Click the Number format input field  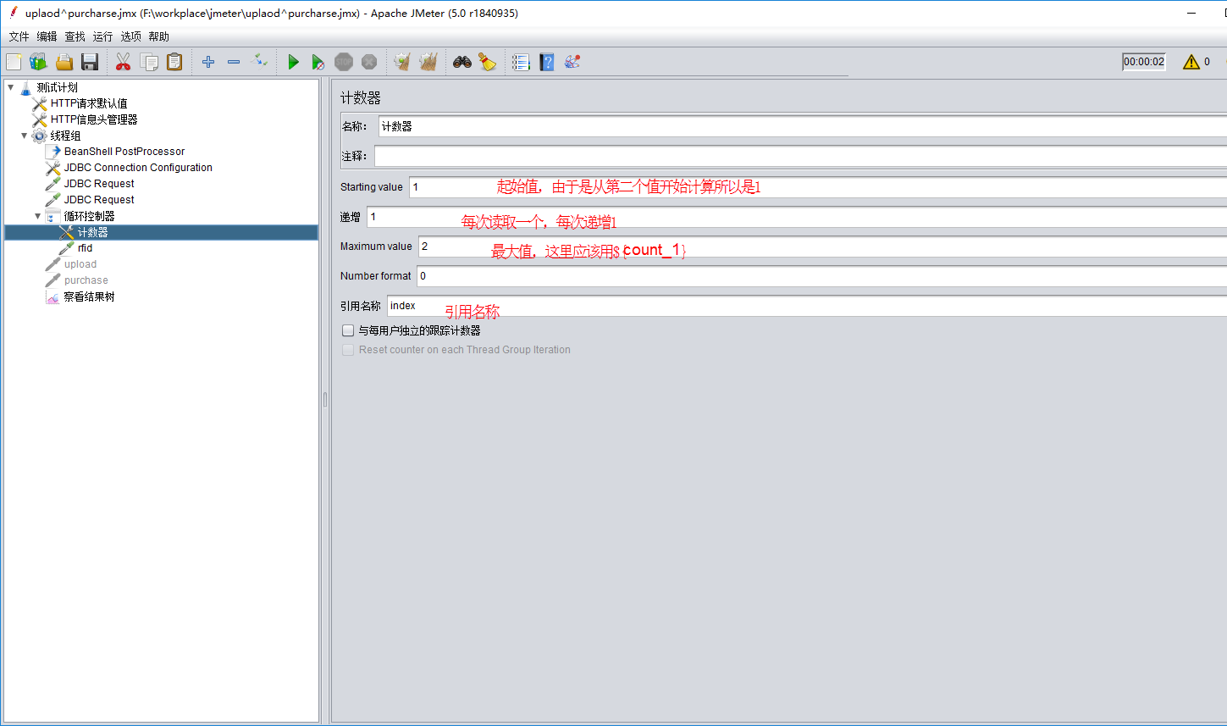[x=821, y=276]
